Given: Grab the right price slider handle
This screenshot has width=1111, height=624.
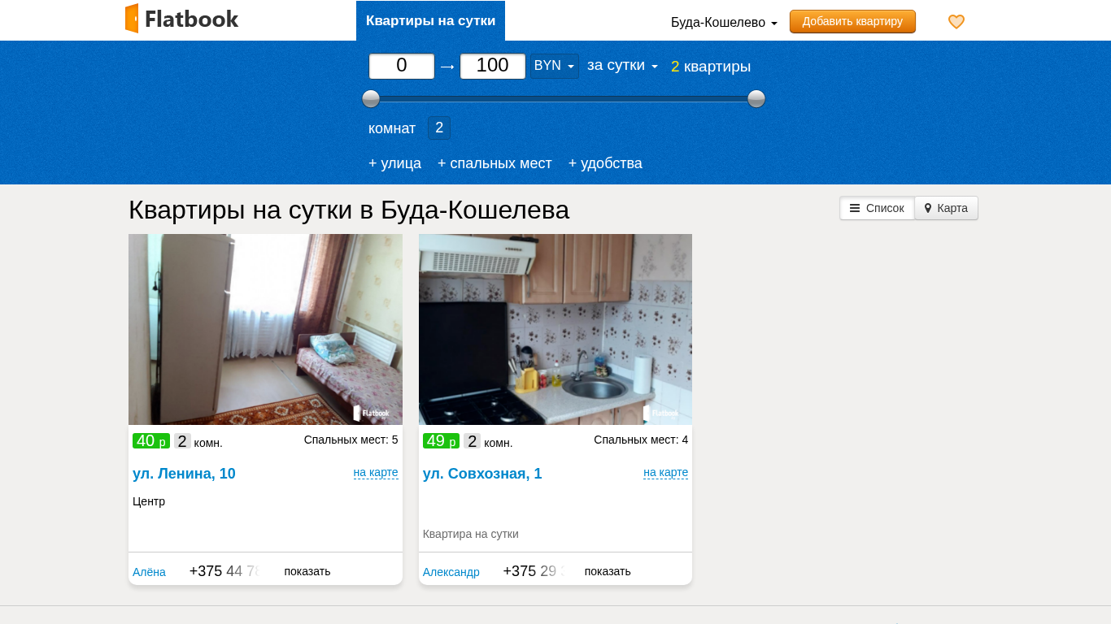Looking at the screenshot, I should (x=756, y=99).
